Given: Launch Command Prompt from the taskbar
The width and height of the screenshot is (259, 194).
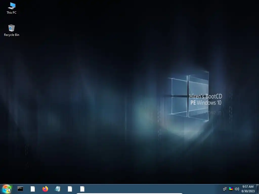Looking at the screenshot, I should coord(20,189).
